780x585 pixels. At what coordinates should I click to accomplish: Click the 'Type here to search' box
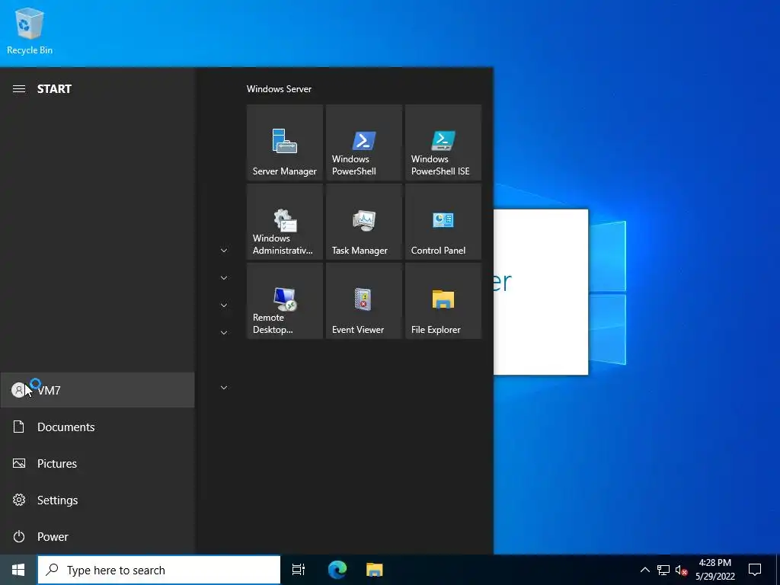[159, 570]
